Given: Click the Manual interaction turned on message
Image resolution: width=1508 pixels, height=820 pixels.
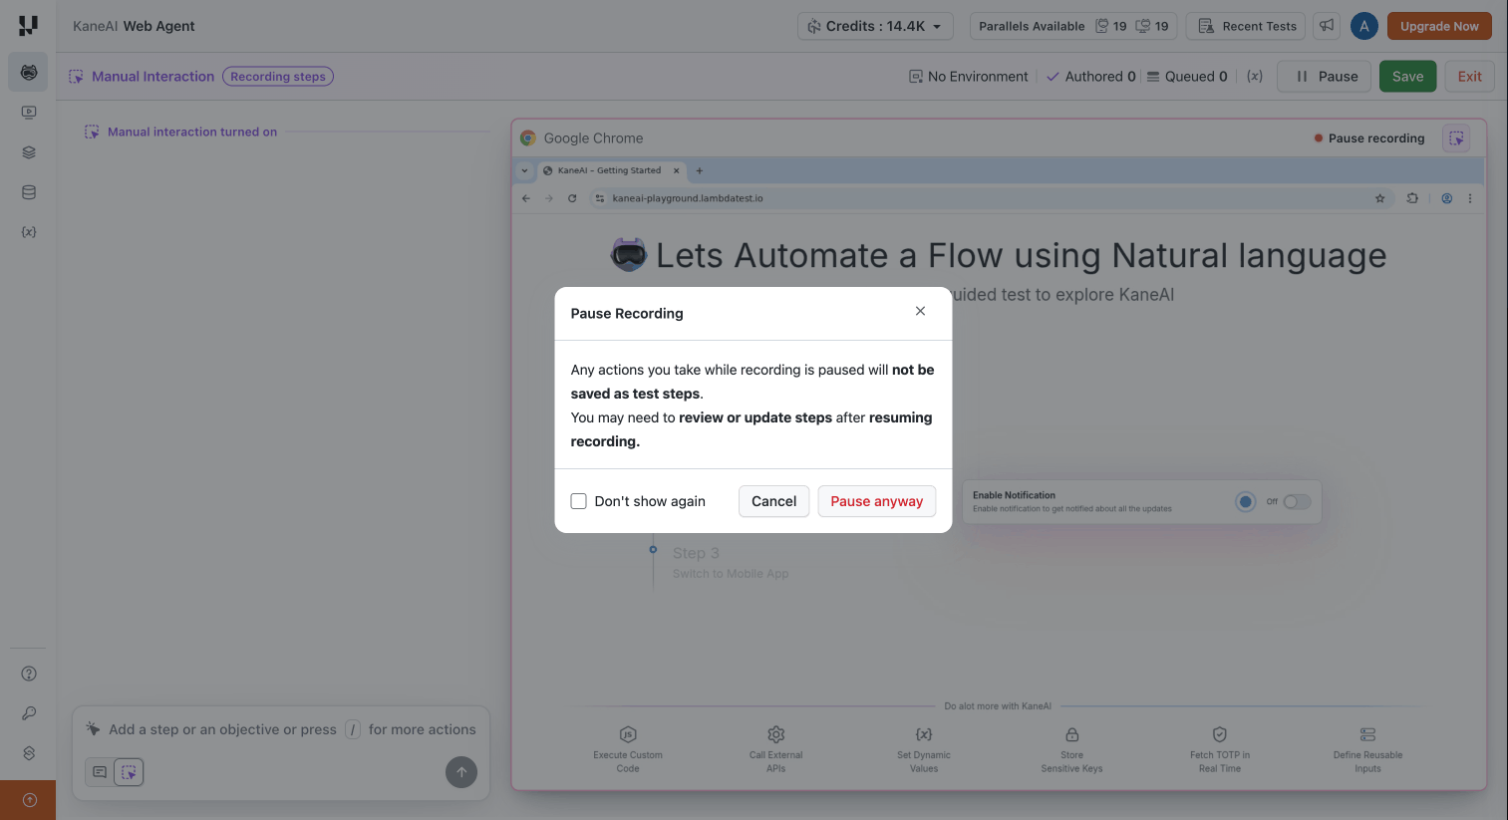Looking at the screenshot, I should coord(192,132).
